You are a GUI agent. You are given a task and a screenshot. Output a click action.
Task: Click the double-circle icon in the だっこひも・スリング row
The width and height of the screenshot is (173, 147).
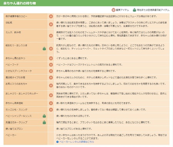click(x=51, y=110)
